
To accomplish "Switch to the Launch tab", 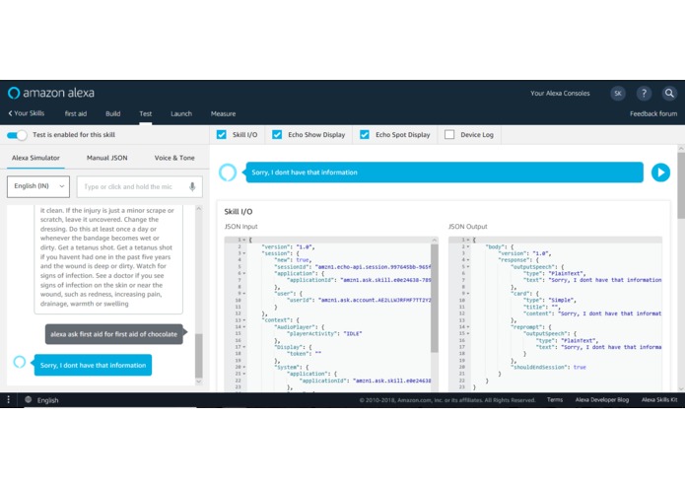I will pyautogui.click(x=181, y=113).
